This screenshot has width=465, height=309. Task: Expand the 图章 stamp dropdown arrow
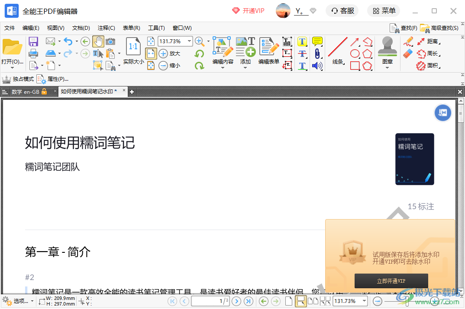[x=387, y=68]
